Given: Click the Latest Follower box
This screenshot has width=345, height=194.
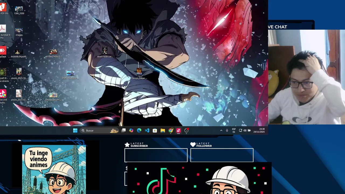Looking at the screenshot, I should coord(222,155).
